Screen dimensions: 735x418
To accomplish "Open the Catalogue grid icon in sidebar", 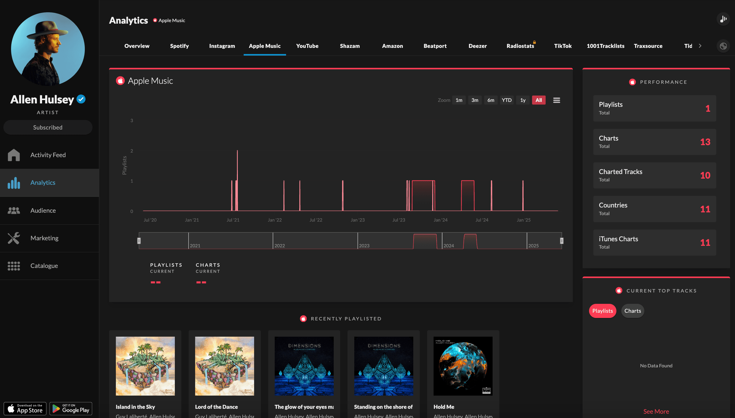I will pyautogui.click(x=14, y=265).
